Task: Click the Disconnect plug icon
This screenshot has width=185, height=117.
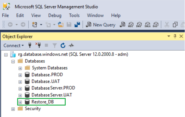Action: 38,45
